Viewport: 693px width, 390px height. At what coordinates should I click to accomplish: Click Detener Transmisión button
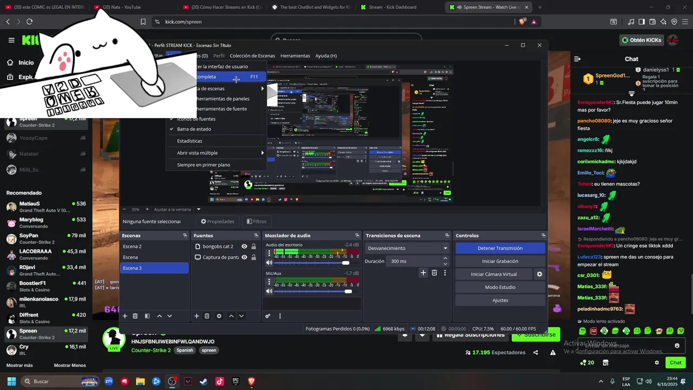pyautogui.click(x=500, y=248)
